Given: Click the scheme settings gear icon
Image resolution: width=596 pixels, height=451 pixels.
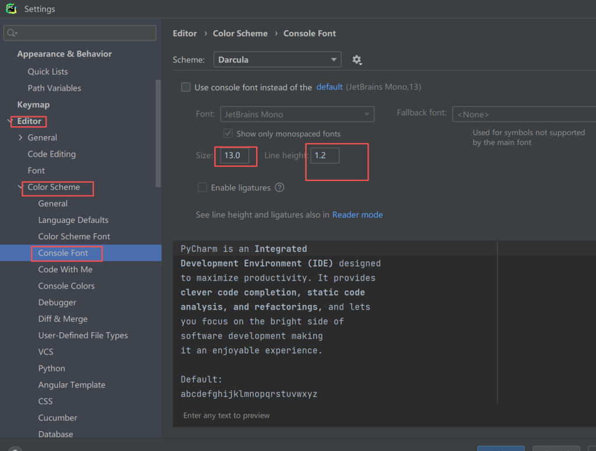Looking at the screenshot, I should (x=357, y=60).
